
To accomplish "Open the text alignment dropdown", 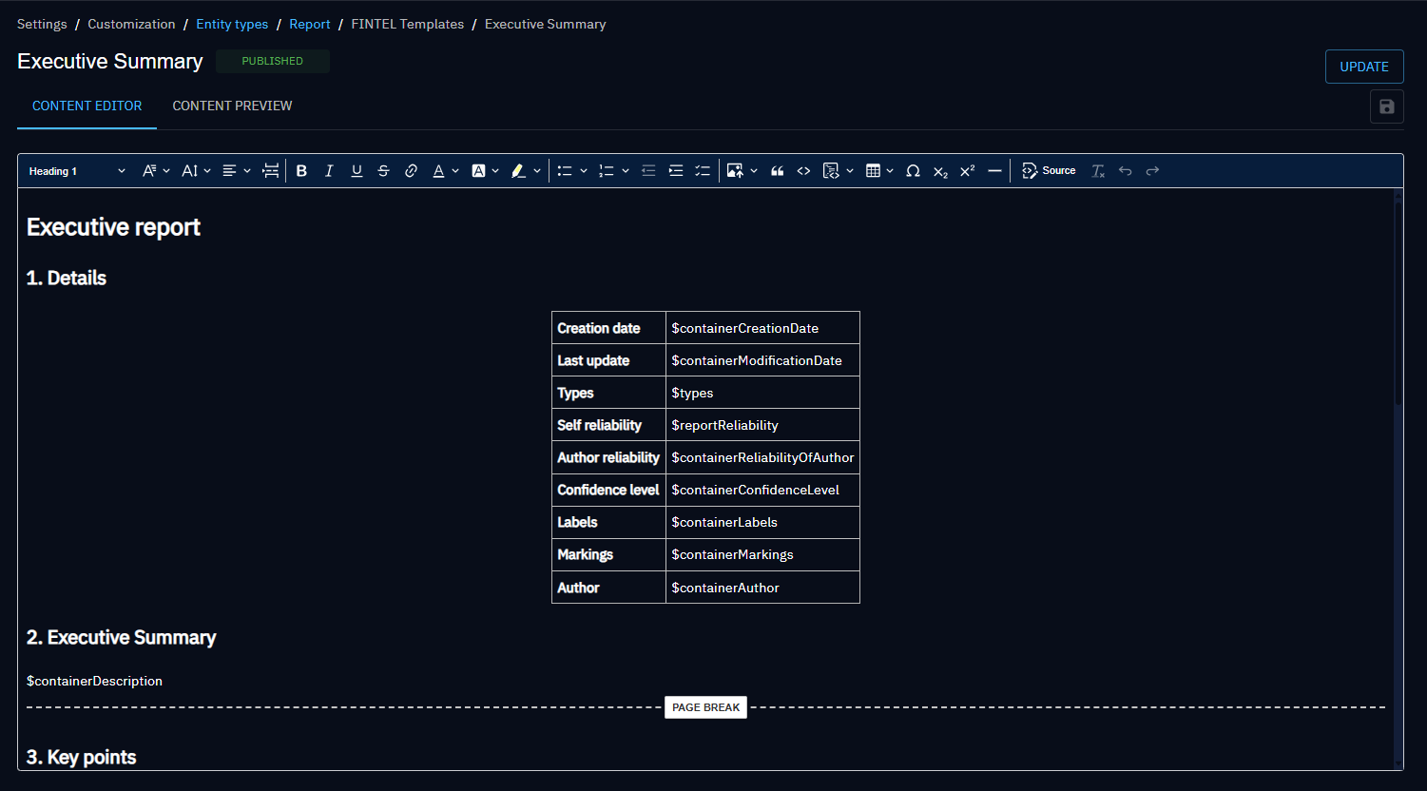I will [x=236, y=171].
